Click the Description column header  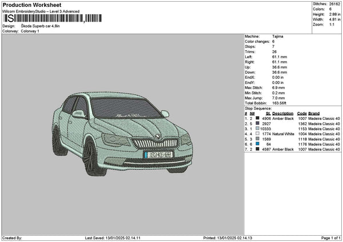[x=282, y=113]
